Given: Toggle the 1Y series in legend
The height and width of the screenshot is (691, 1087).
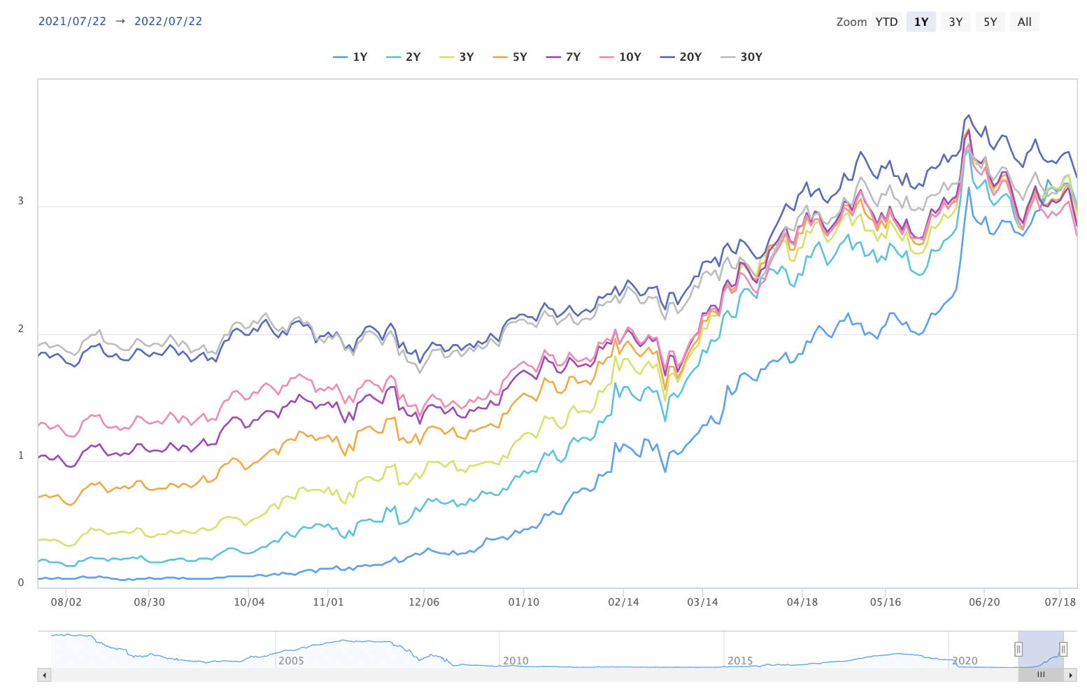Looking at the screenshot, I should (x=350, y=57).
